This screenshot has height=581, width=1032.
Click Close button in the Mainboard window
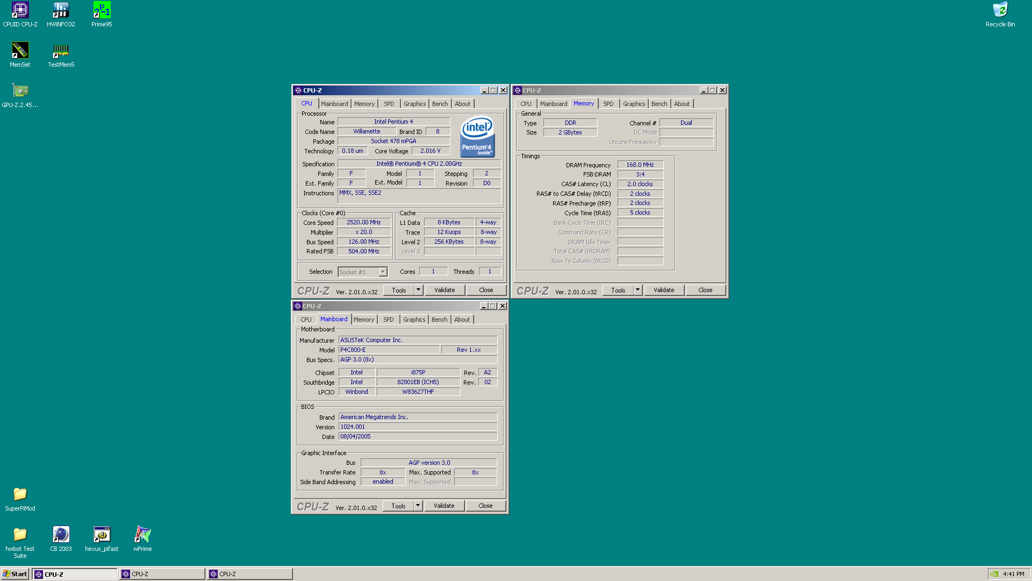tap(485, 506)
